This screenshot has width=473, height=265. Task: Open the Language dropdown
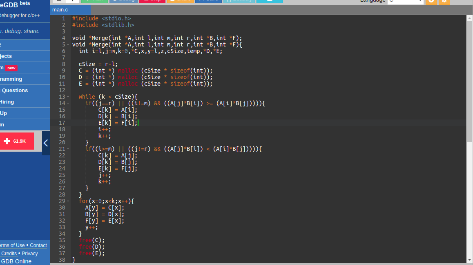point(406,1)
